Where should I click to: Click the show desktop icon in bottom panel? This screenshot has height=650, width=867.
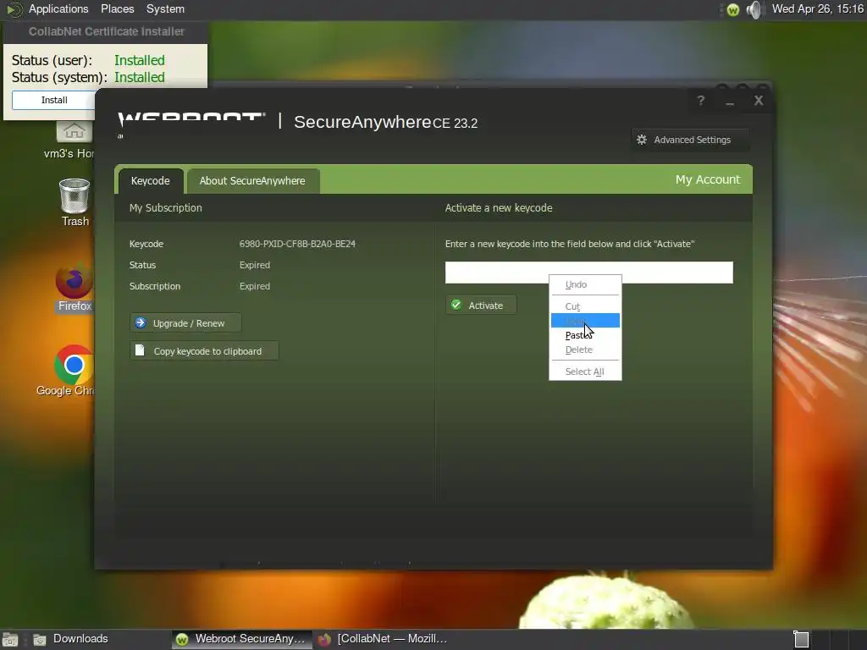click(x=9, y=640)
